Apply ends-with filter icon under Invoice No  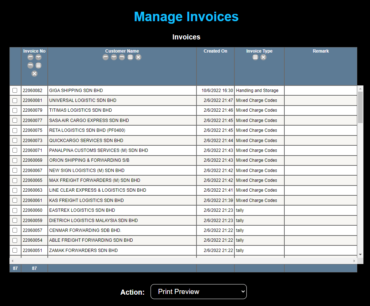click(31, 65)
